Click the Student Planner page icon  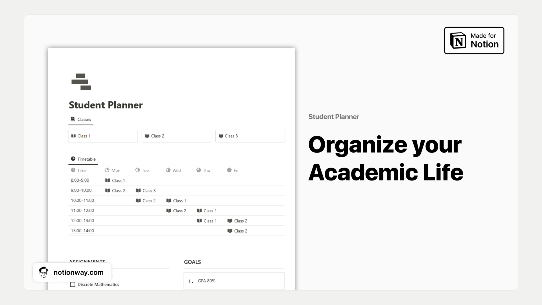point(81,82)
